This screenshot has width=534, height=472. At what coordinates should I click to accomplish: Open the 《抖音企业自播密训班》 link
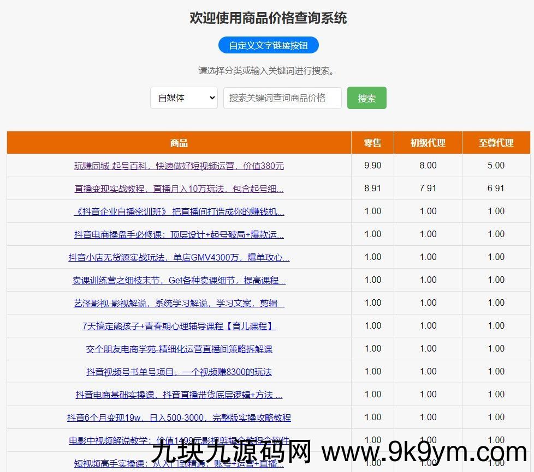179,211
